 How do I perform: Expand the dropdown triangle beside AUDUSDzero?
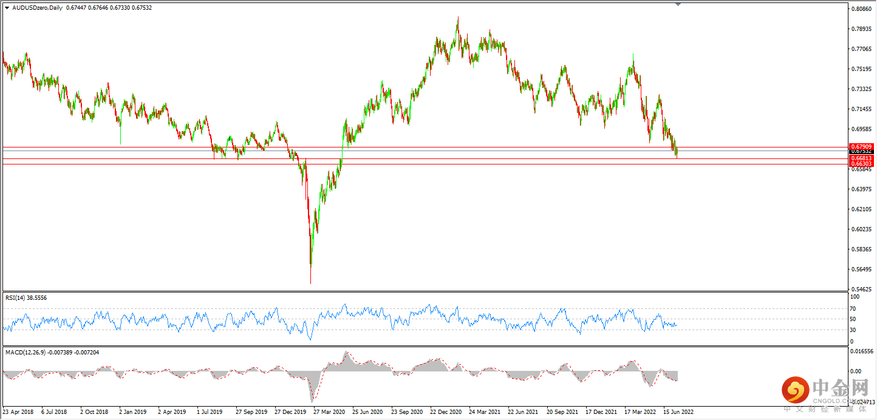point(6,7)
